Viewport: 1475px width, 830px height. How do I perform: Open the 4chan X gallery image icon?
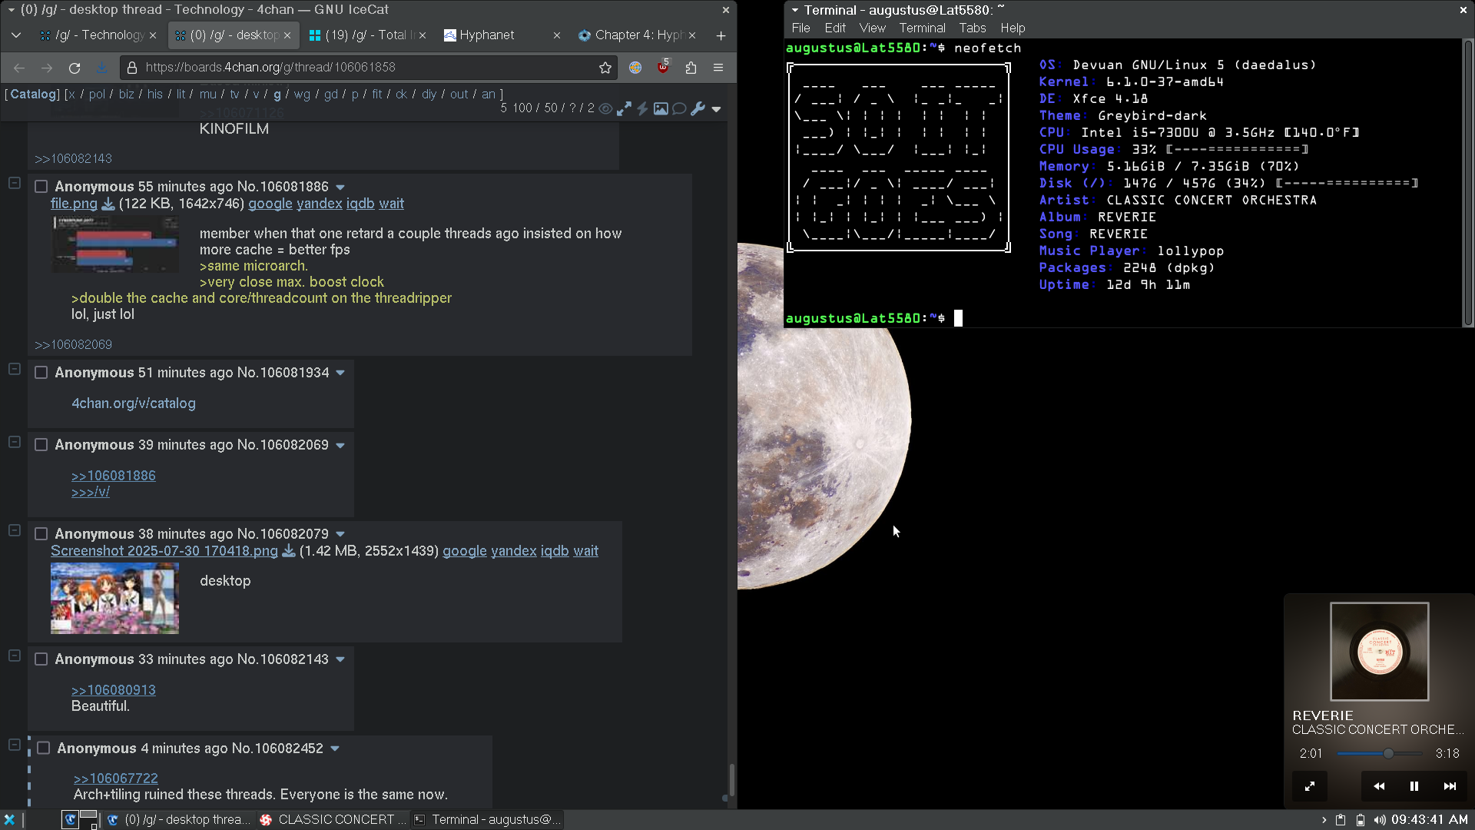pyautogui.click(x=661, y=109)
